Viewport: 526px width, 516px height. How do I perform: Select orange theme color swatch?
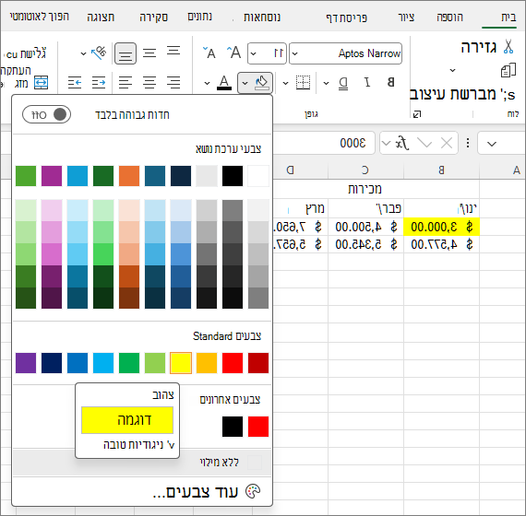(x=129, y=176)
